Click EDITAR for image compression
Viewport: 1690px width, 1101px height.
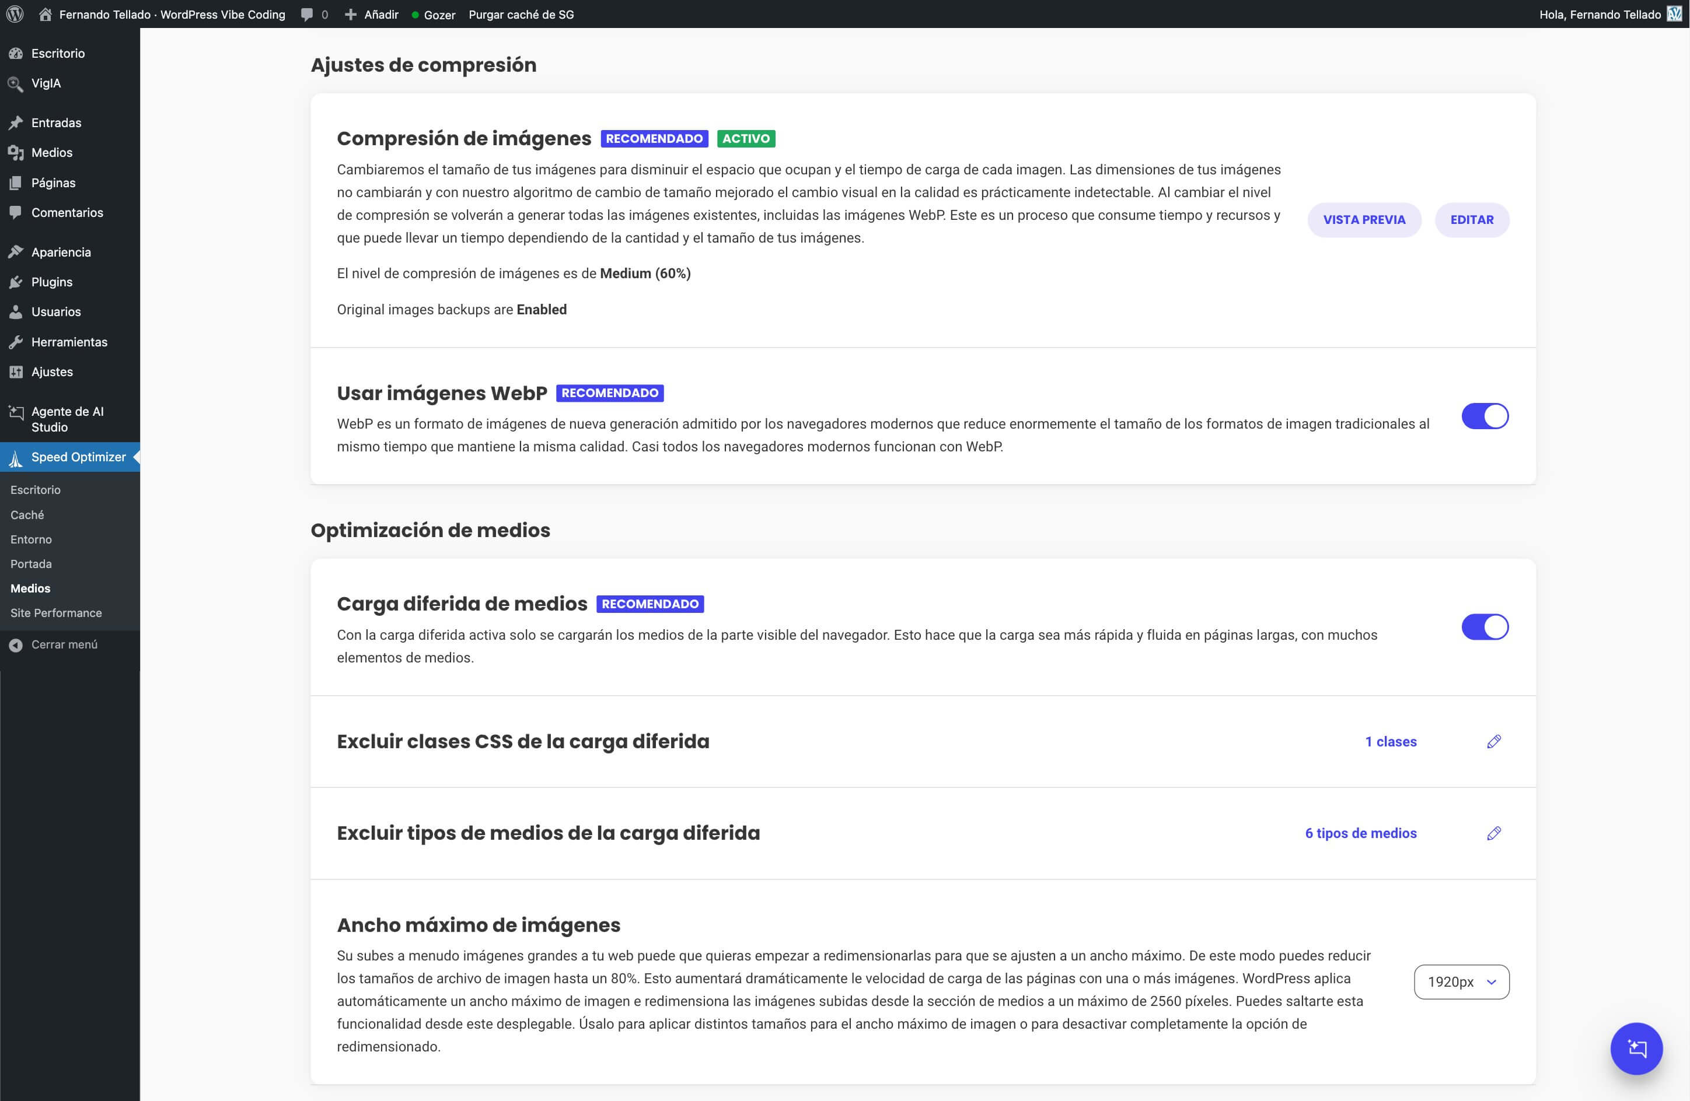1472,220
